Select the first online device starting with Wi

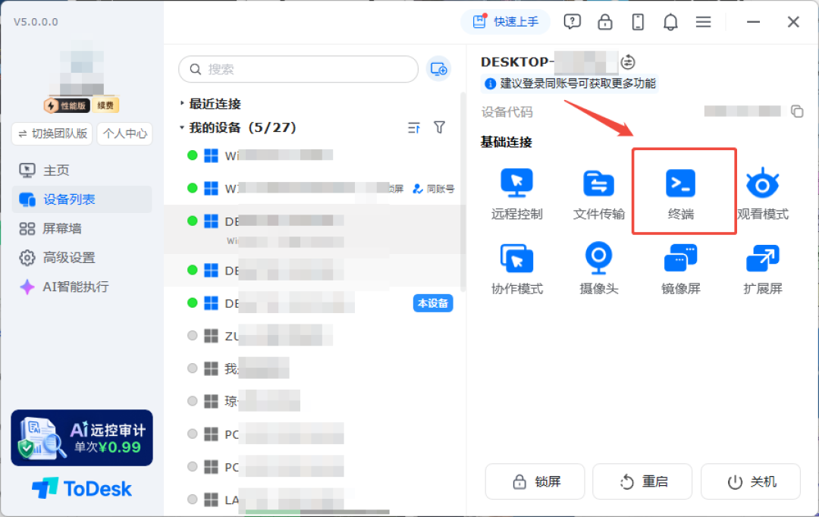point(313,155)
